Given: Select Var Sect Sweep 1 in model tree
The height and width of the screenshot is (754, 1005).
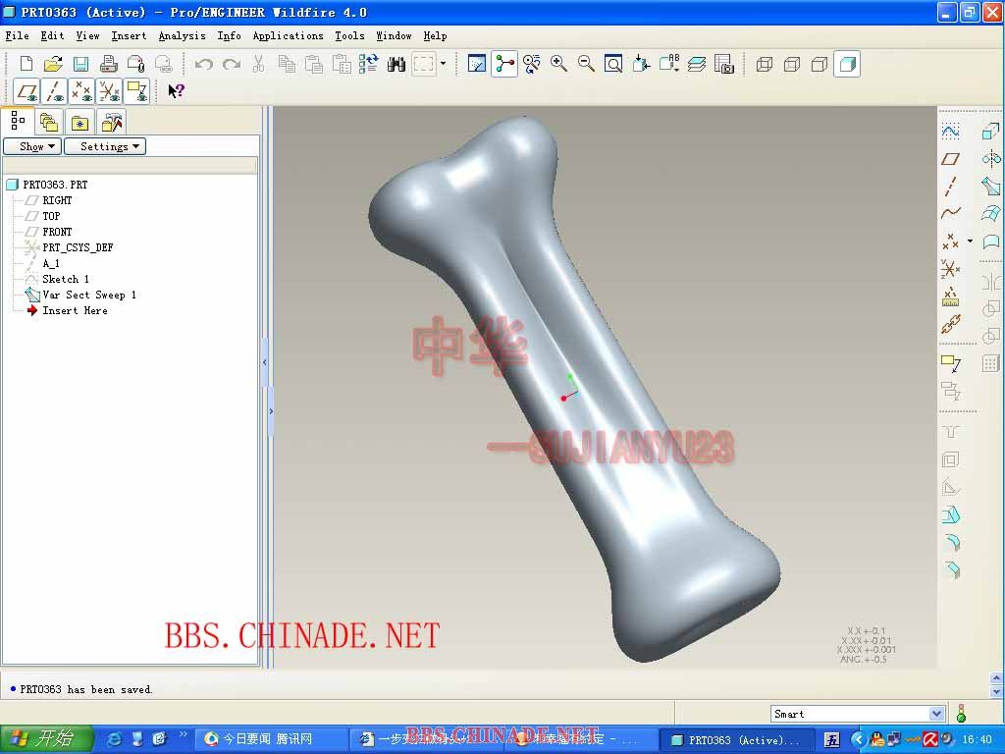Looking at the screenshot, I should pyautogui.click(x=88, y=295).
